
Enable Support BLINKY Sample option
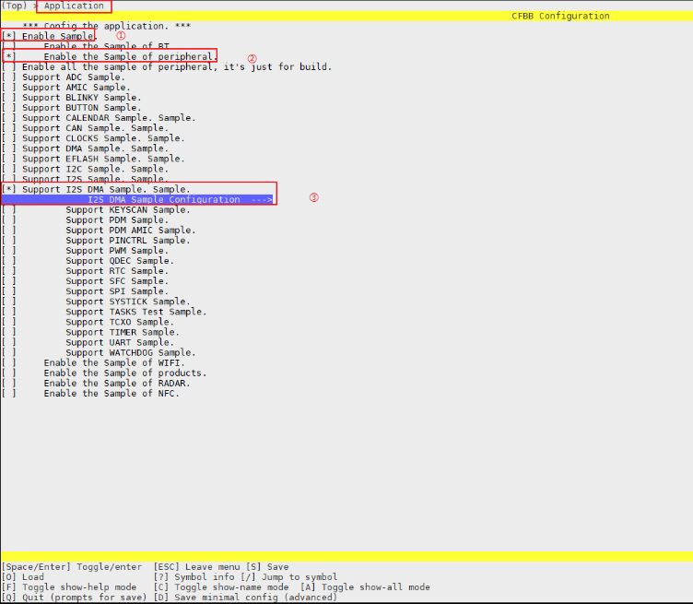coord(9,98)
